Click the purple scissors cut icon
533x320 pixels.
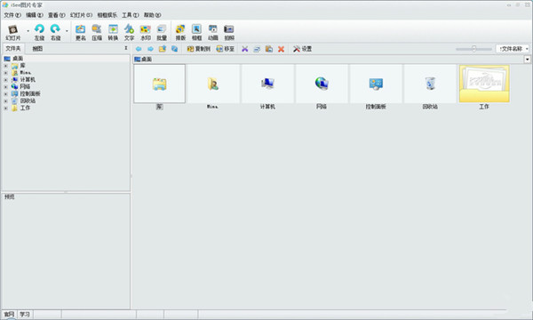click(245, 49)
